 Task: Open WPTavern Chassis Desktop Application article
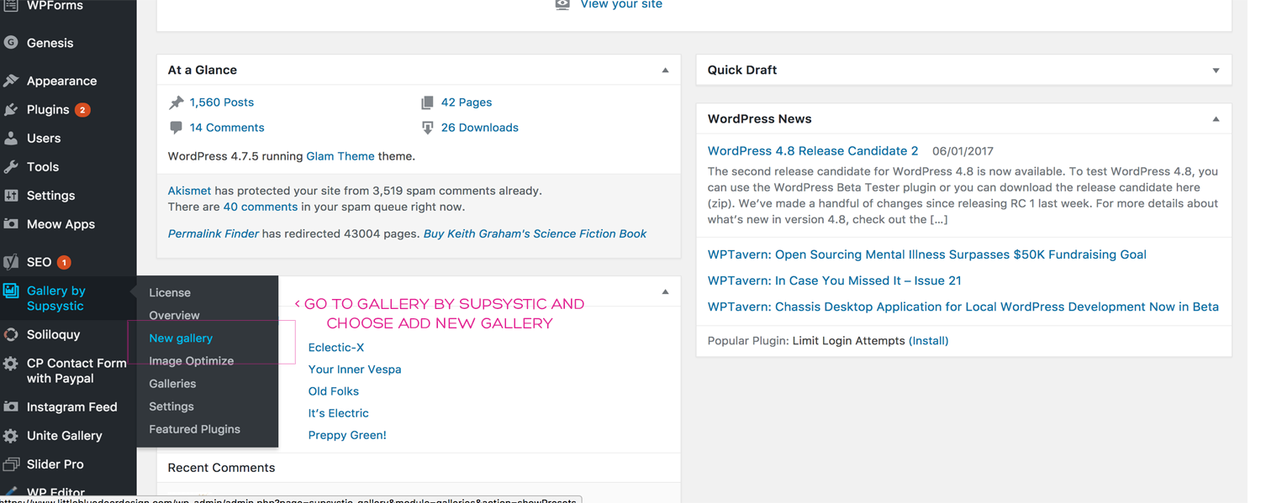coord(963,307)
